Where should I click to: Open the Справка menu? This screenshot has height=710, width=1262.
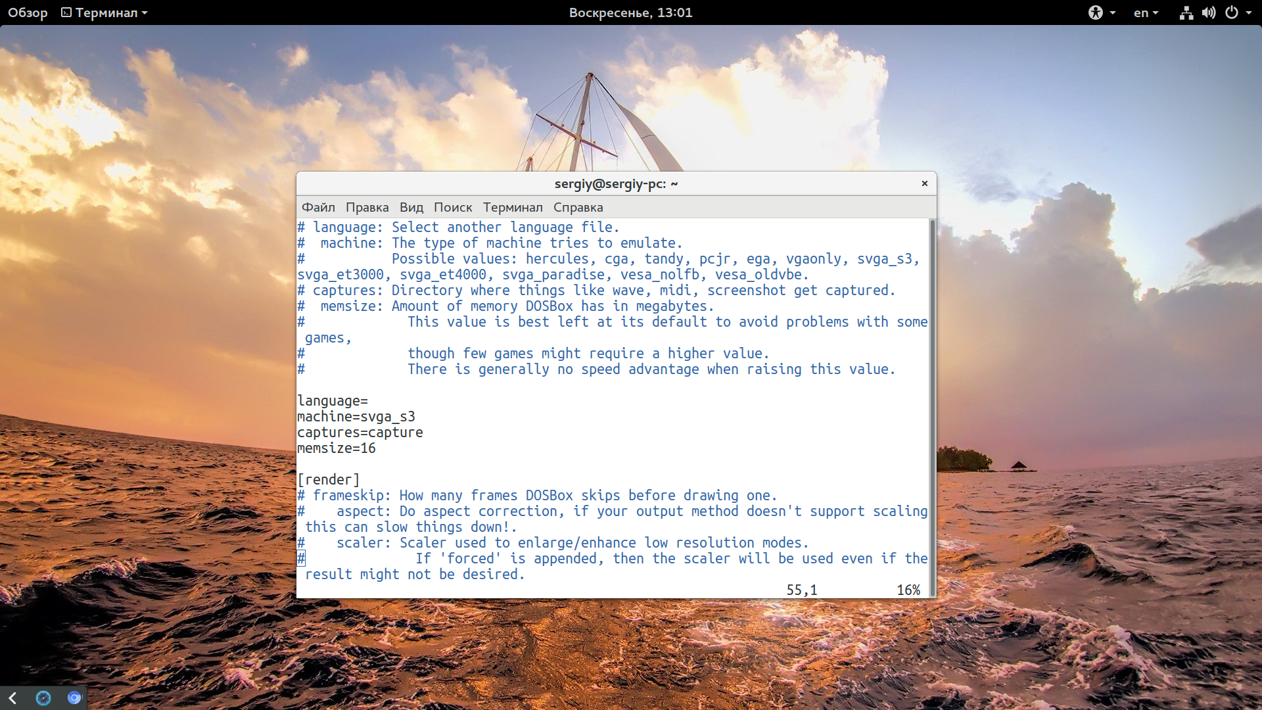[578, 207]
